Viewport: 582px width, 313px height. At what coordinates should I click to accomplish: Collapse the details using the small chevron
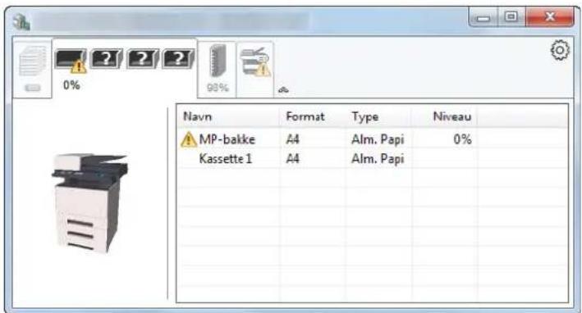point(283,89)
